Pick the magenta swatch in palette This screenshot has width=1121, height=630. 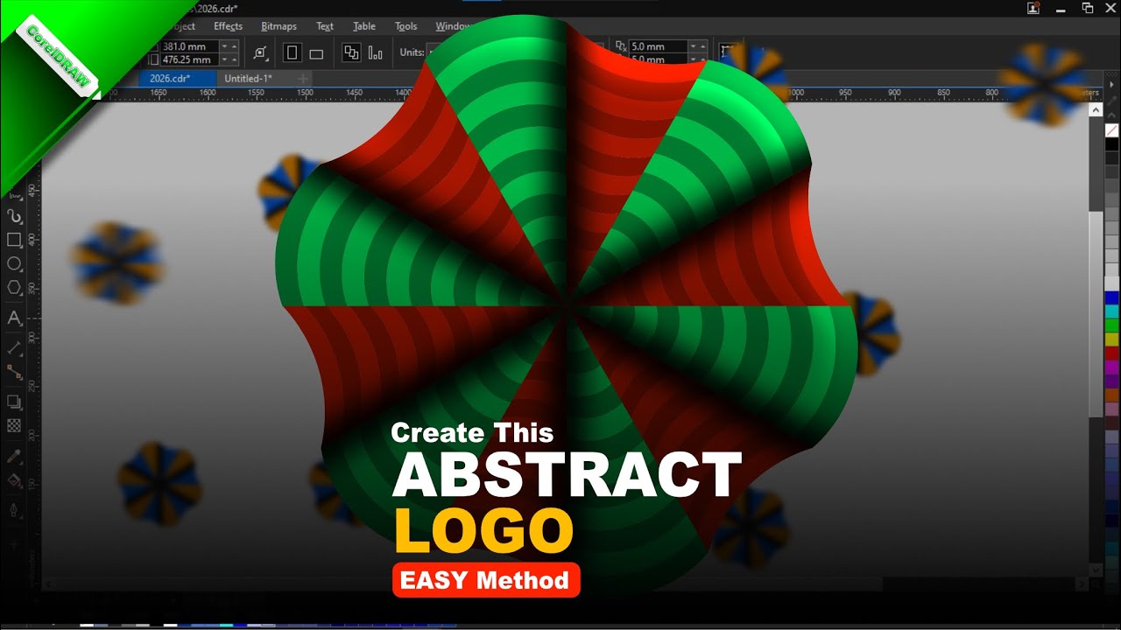pos(1111,367)
